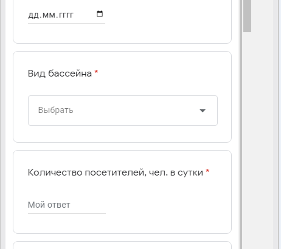Viewport: 281px width, 249px height.
Task: Select the day segment 'дд' of the date
Action: click(33, 15)
